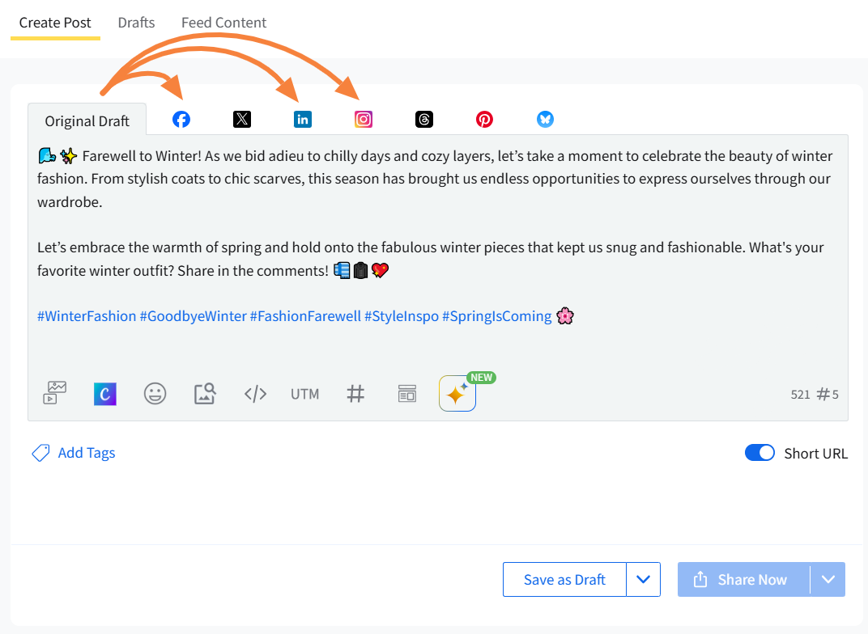Select the Pinterest icon tab
The width and height of the screenshot is (868, 634).
(x=484, y=120)
